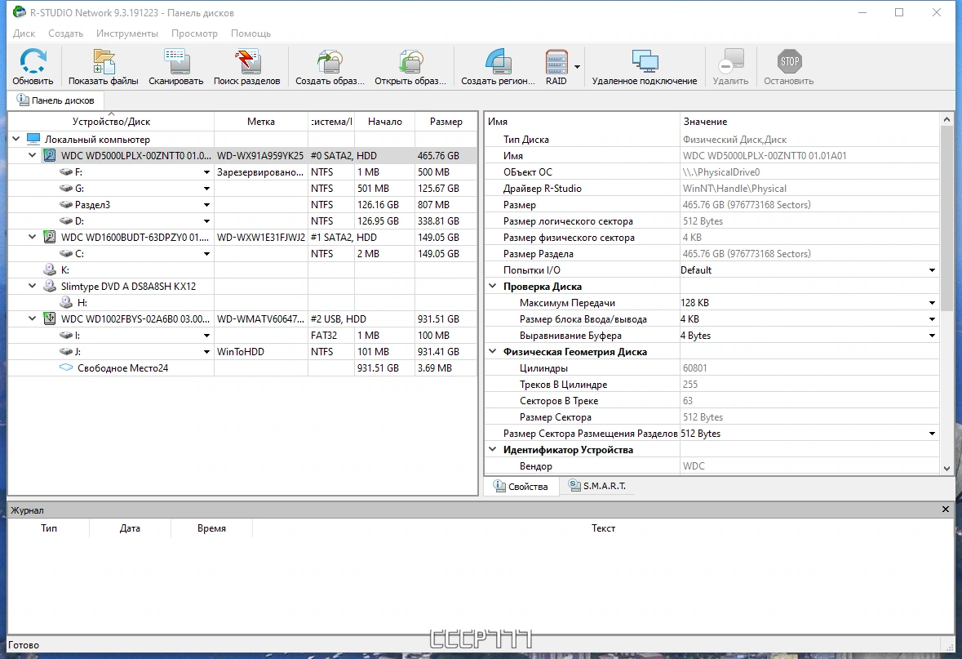Open the dropdown arrow on F: row

pos(206,172)
